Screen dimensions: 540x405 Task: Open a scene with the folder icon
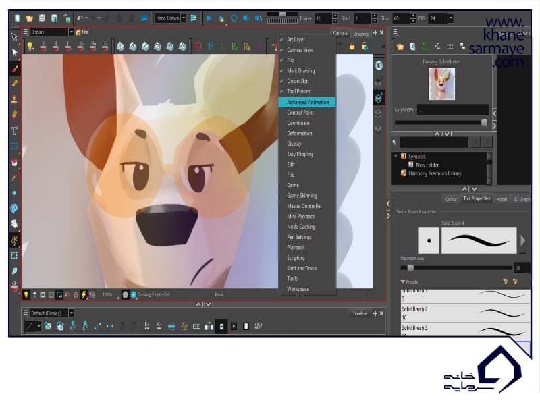point(29,18)
